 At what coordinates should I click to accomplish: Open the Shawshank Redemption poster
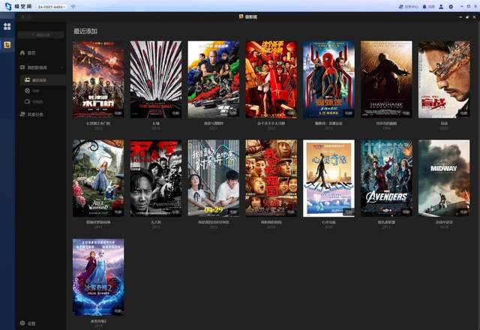(386, 79)
